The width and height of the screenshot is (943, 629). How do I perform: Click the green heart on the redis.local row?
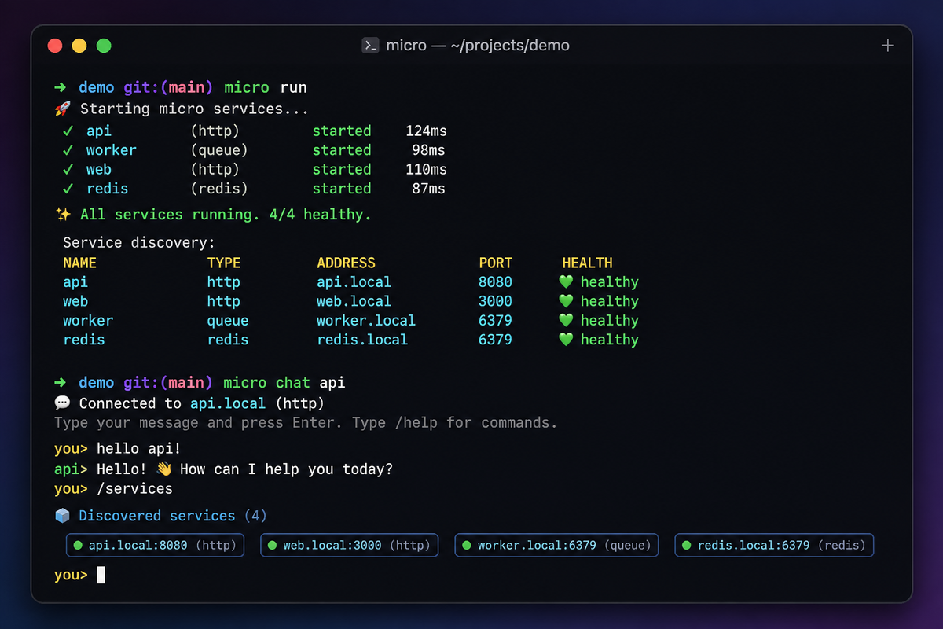pos(566,340)
